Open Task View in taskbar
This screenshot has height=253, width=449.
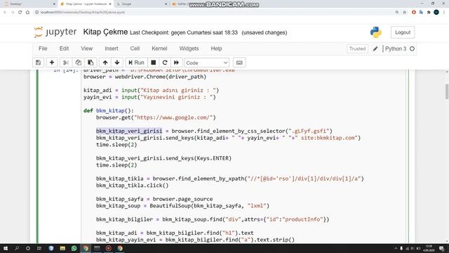coord(39,248)
